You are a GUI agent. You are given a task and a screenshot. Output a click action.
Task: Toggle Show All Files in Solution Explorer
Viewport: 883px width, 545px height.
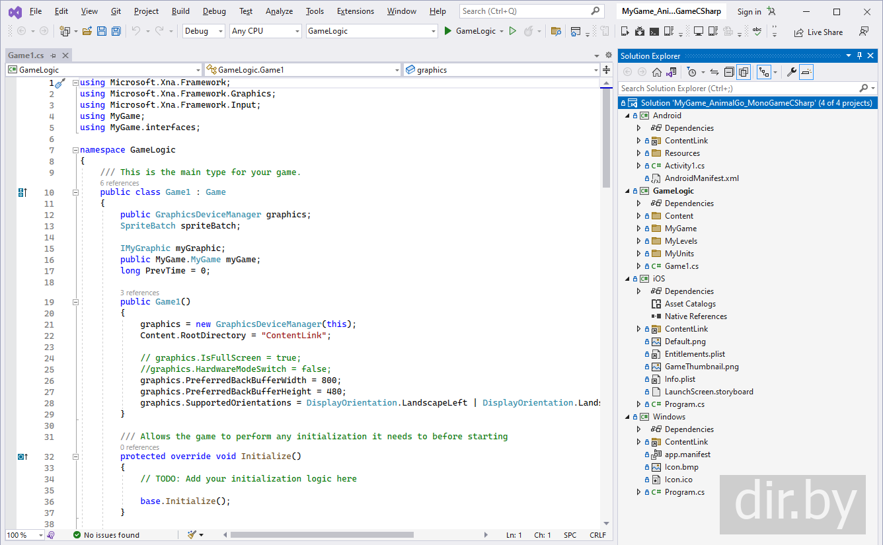[x=744, y=72]
